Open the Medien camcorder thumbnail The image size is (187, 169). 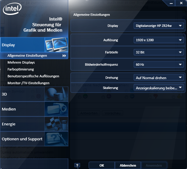click(x=56, y=109)
